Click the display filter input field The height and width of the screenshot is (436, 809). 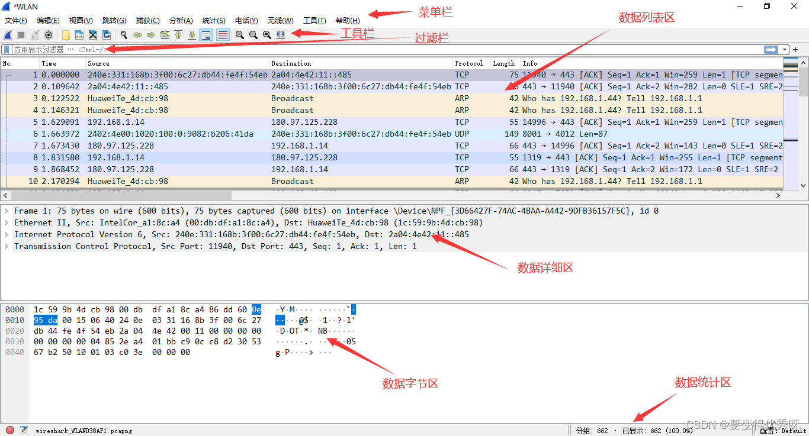point(388,50)
